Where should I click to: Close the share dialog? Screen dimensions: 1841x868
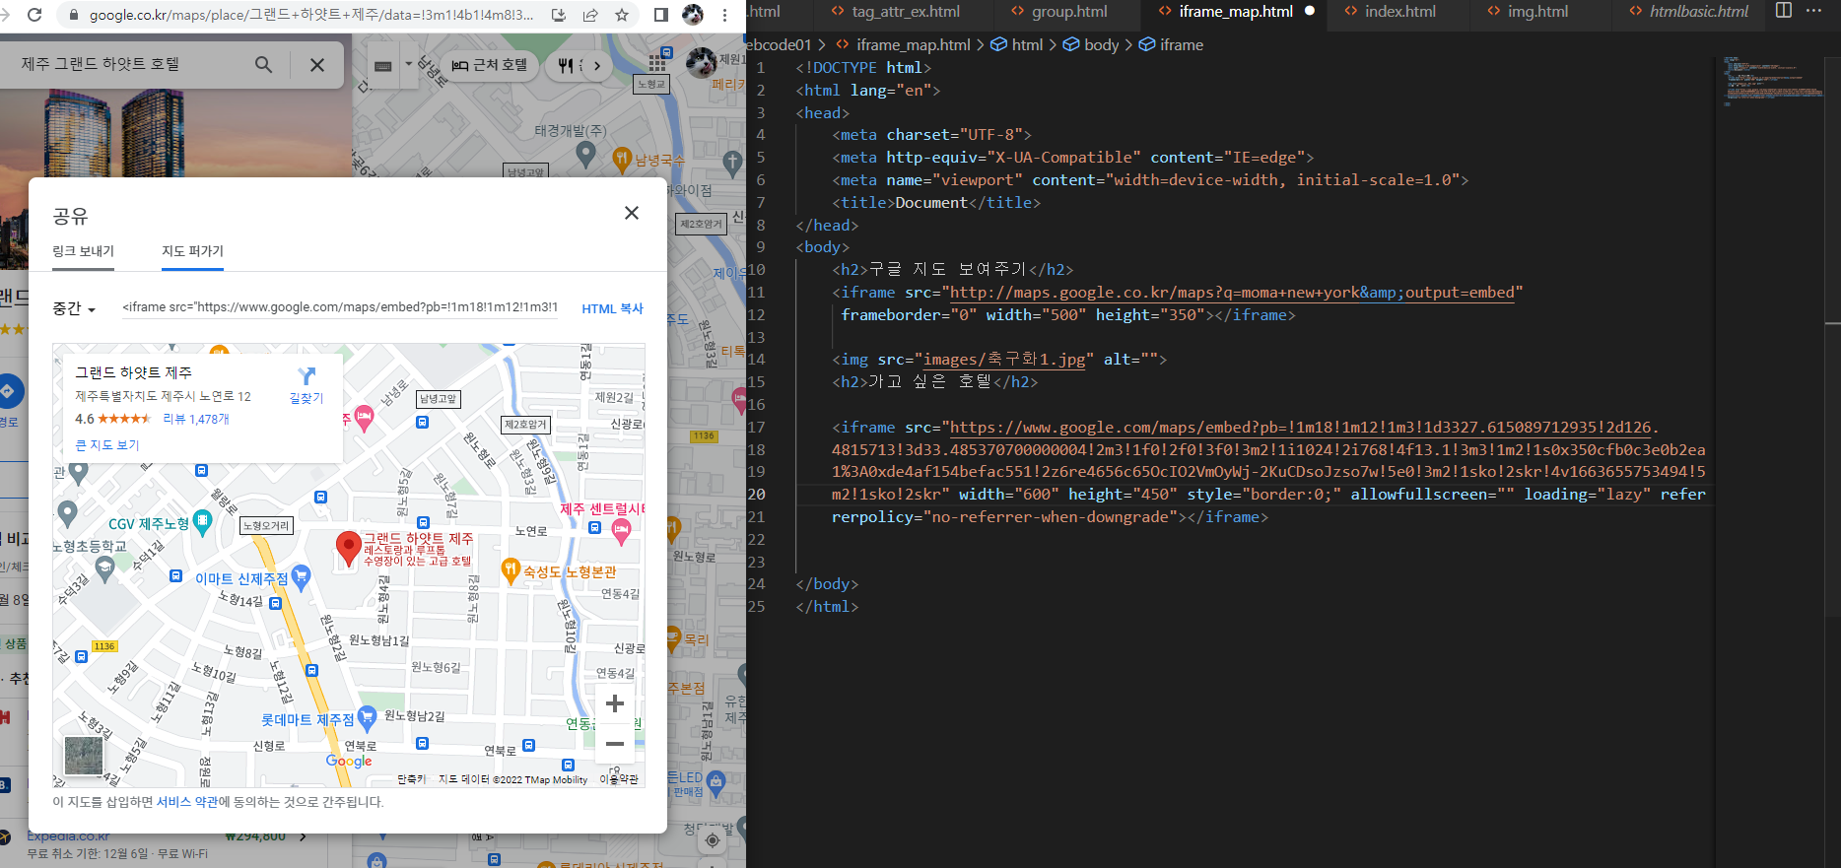coord(632,213)
